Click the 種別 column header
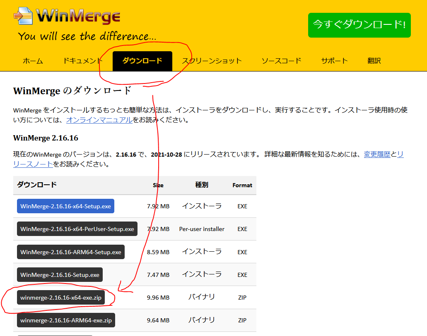 click(202, 185)
